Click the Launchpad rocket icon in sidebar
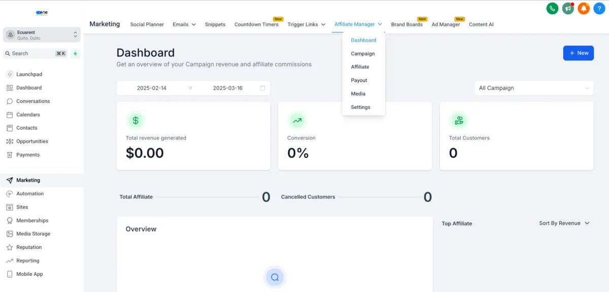Screen dimensions: 609x292 10,74
